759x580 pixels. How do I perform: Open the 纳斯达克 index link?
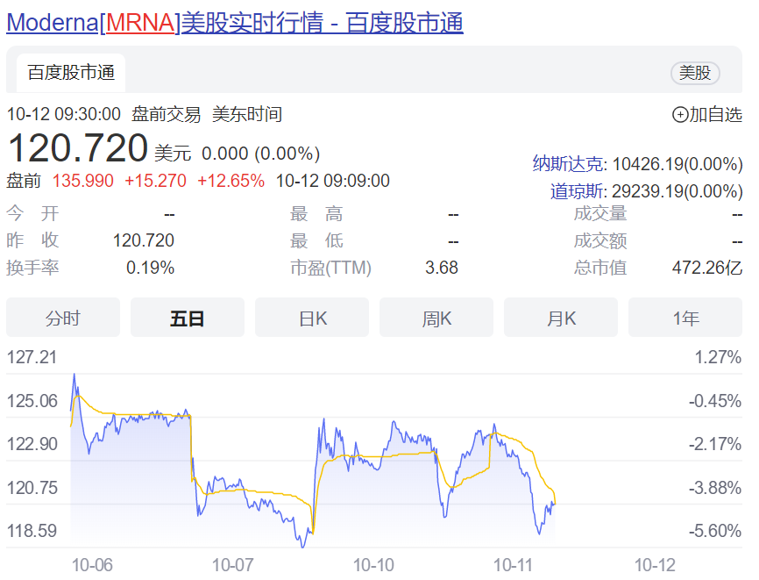568,163
